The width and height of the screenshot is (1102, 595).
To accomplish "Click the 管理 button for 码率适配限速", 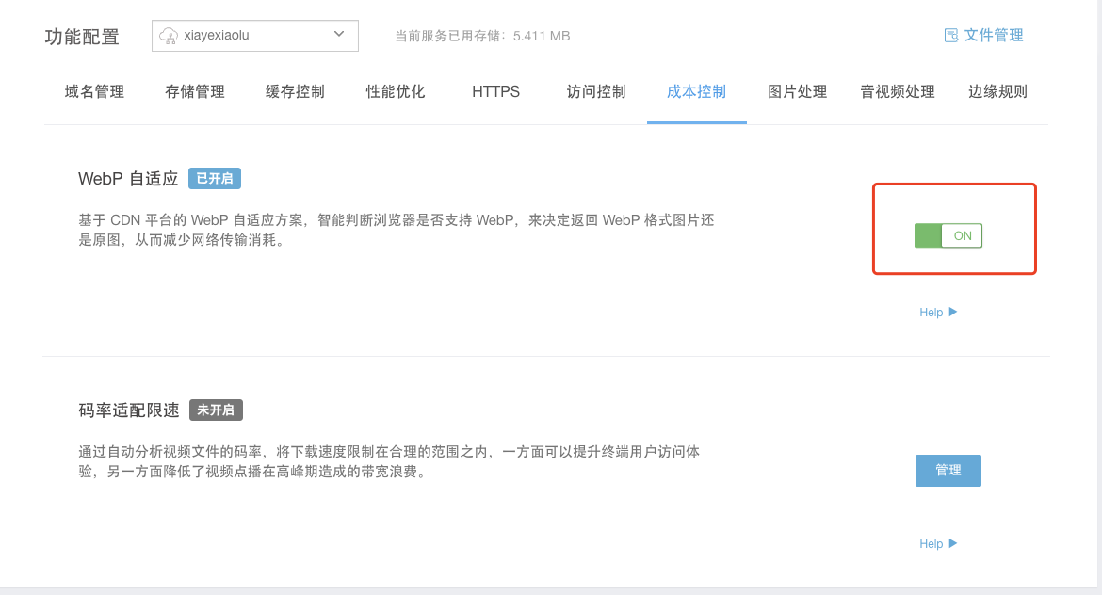I will point(948,471).
